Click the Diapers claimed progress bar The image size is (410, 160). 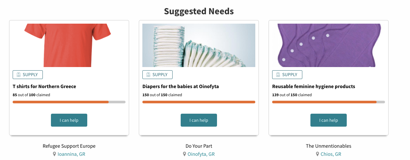(x=199, y=102)
